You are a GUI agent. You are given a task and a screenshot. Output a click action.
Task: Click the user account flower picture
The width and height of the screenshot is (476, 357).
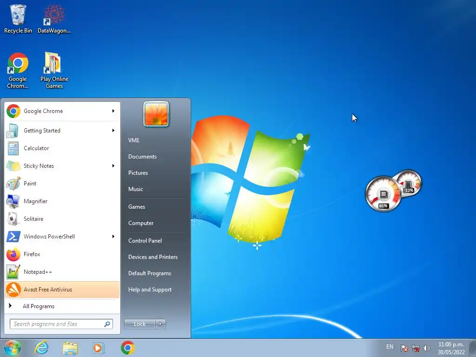[156, 114]
